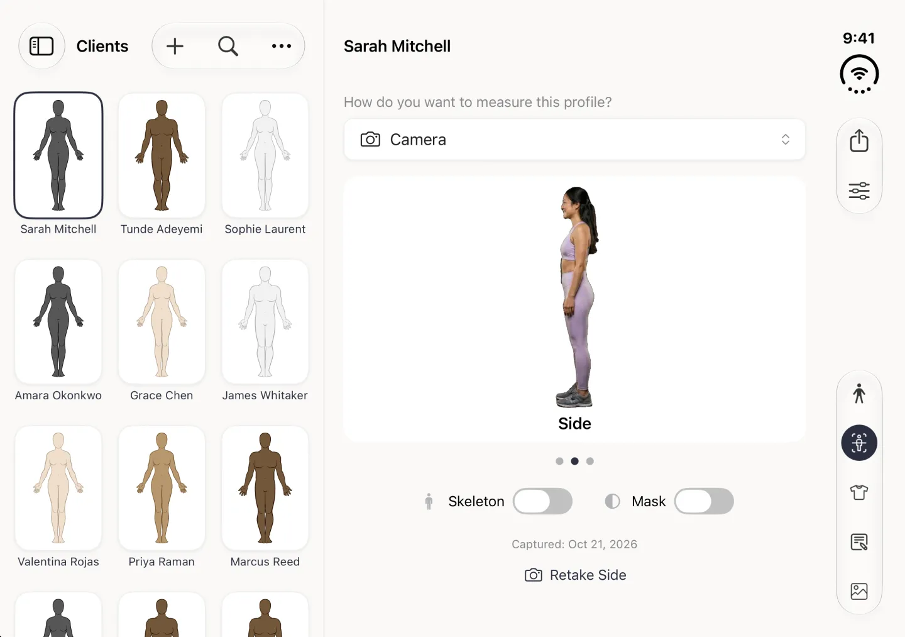905x637 pixels.
Task: Open client search magnifier
Action: tap(228, 46)
